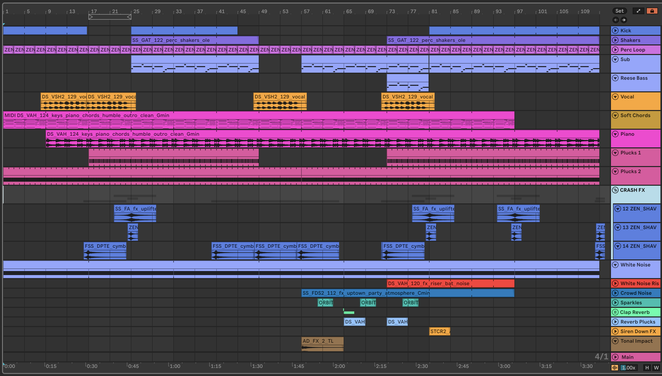Select the first DS_VSH2_129_vocal clip
This screenshot has height=376, width=662.
click(64, 101)
